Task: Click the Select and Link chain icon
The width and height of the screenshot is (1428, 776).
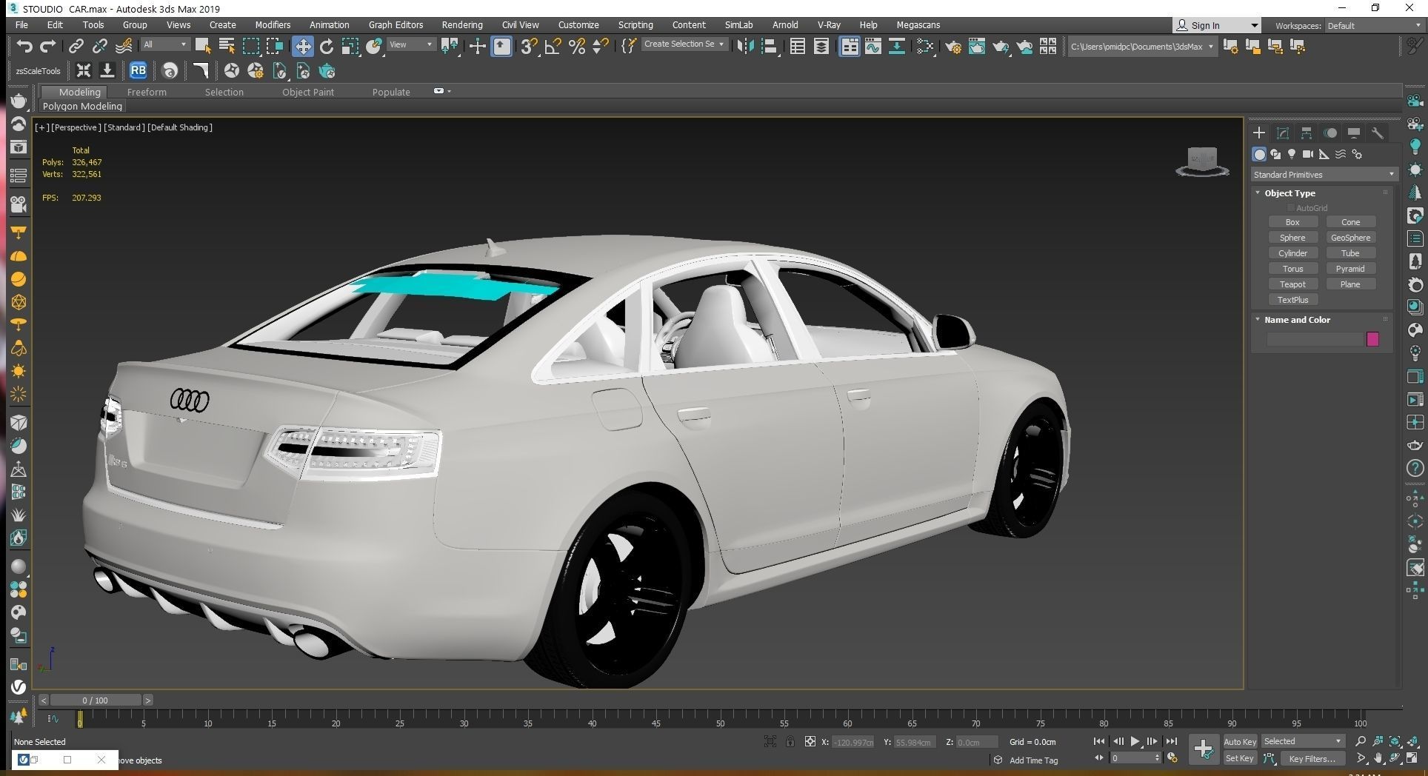Action: (76, 47)
